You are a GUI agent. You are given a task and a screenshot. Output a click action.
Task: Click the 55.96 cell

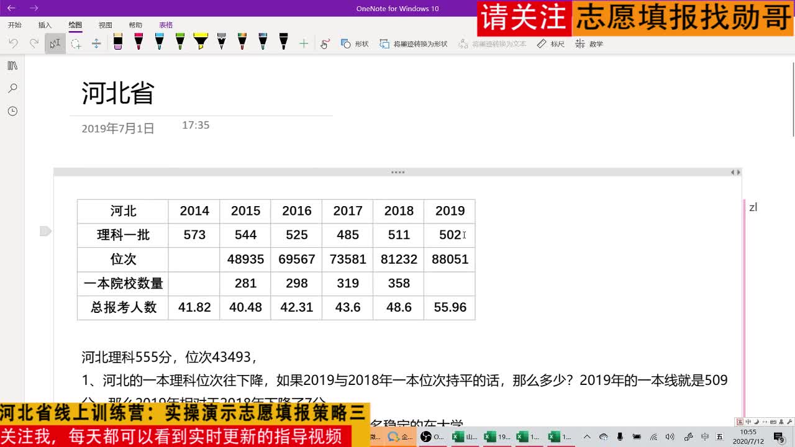450,308
